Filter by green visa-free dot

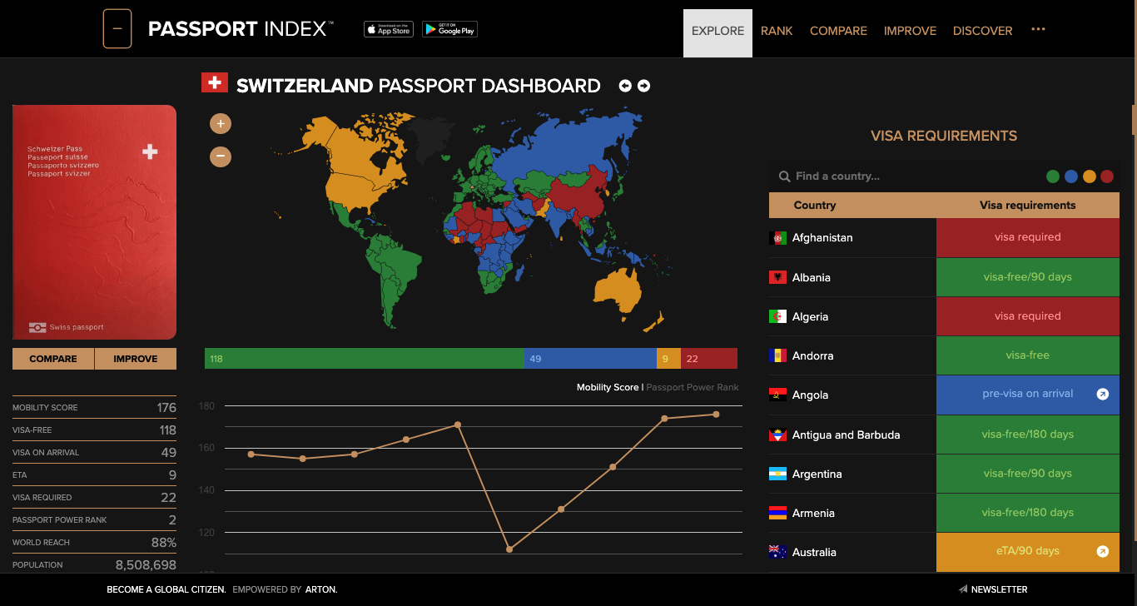pos(1053,176)
